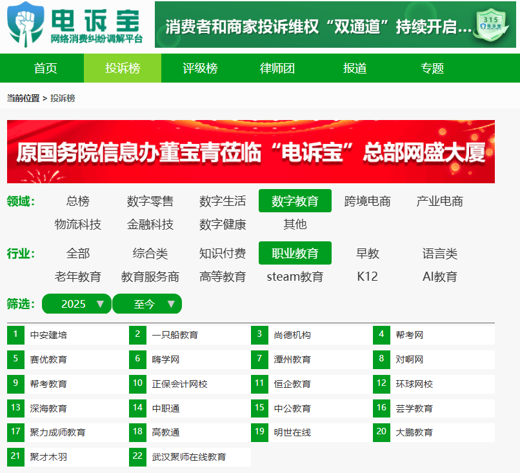The width and height of the screenshot is (520, 473).
Task: Click the 正保会计网校 ranking link
Action: [x=180, y=384]
